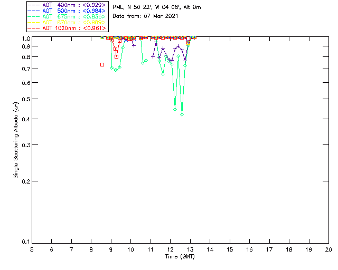Click the AOT 500nm legend entry

pos(67,11)
